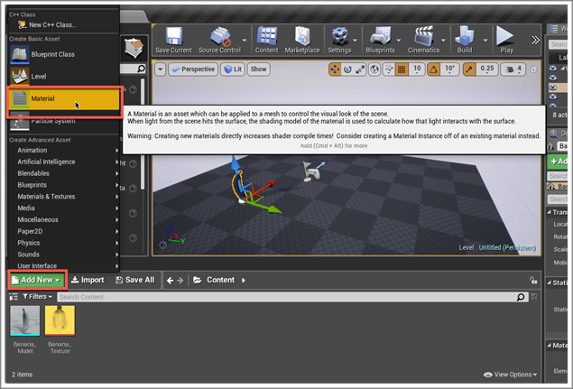Click the surface snapping icon in viewport
The image size is (573, 389).
pyautogui.click(x=389, y=69)
